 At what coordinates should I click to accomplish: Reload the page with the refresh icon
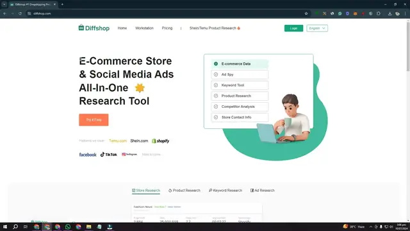[20, 13]
